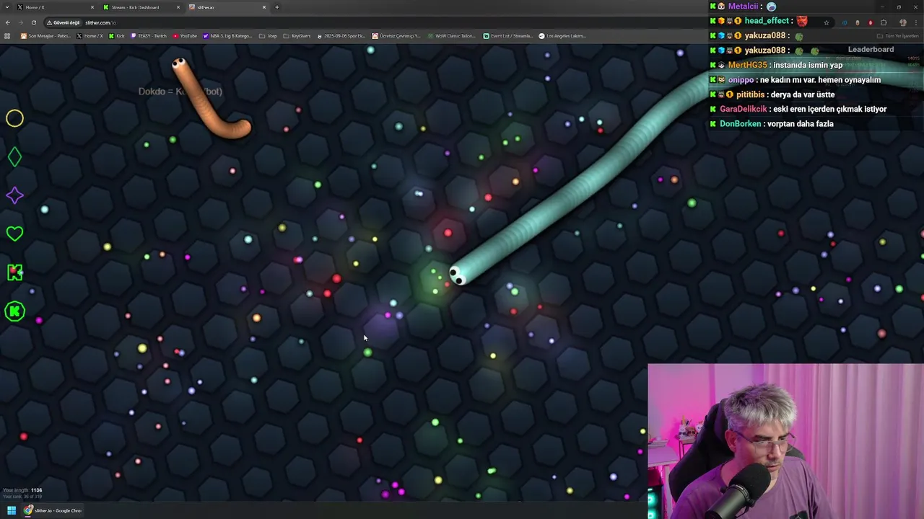Click the Güvenli değil security chip
Screen dimensions: 924x519
click(x=64, y=22)
